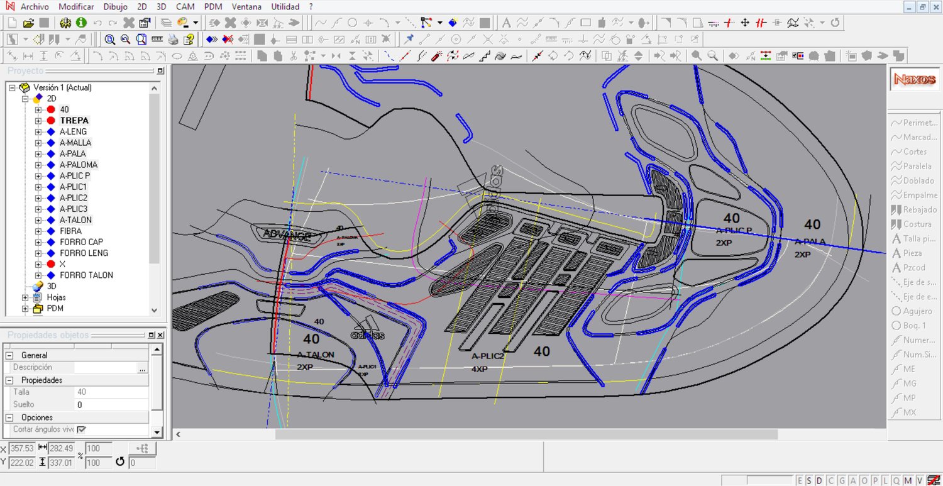This screenshot has width=943, height=486.
Task: Click the scissors cut icon
Action: click(293, 56)
